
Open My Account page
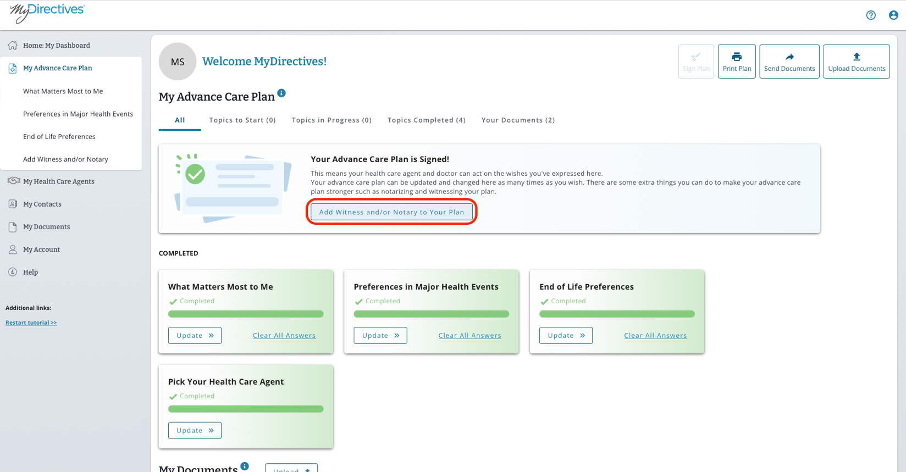pyautogui.click(x=42, y=249)
